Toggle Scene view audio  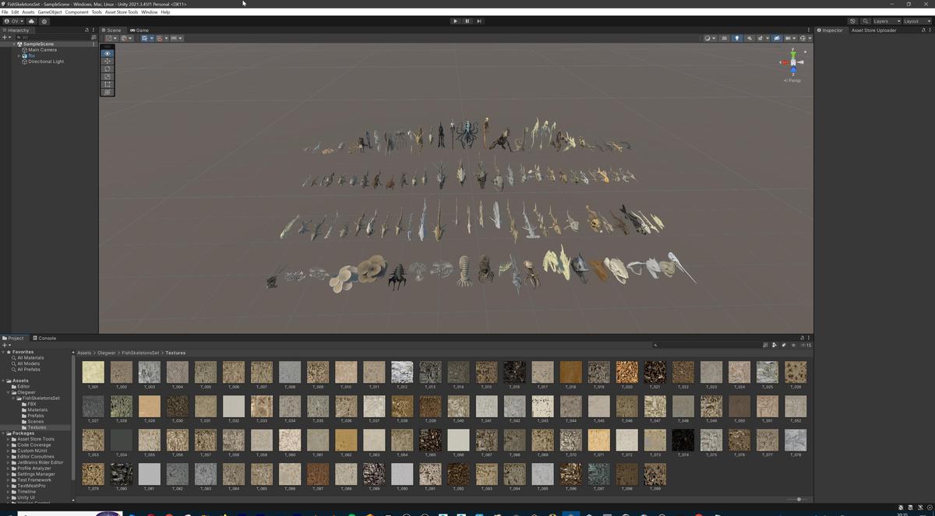point(750,38)
